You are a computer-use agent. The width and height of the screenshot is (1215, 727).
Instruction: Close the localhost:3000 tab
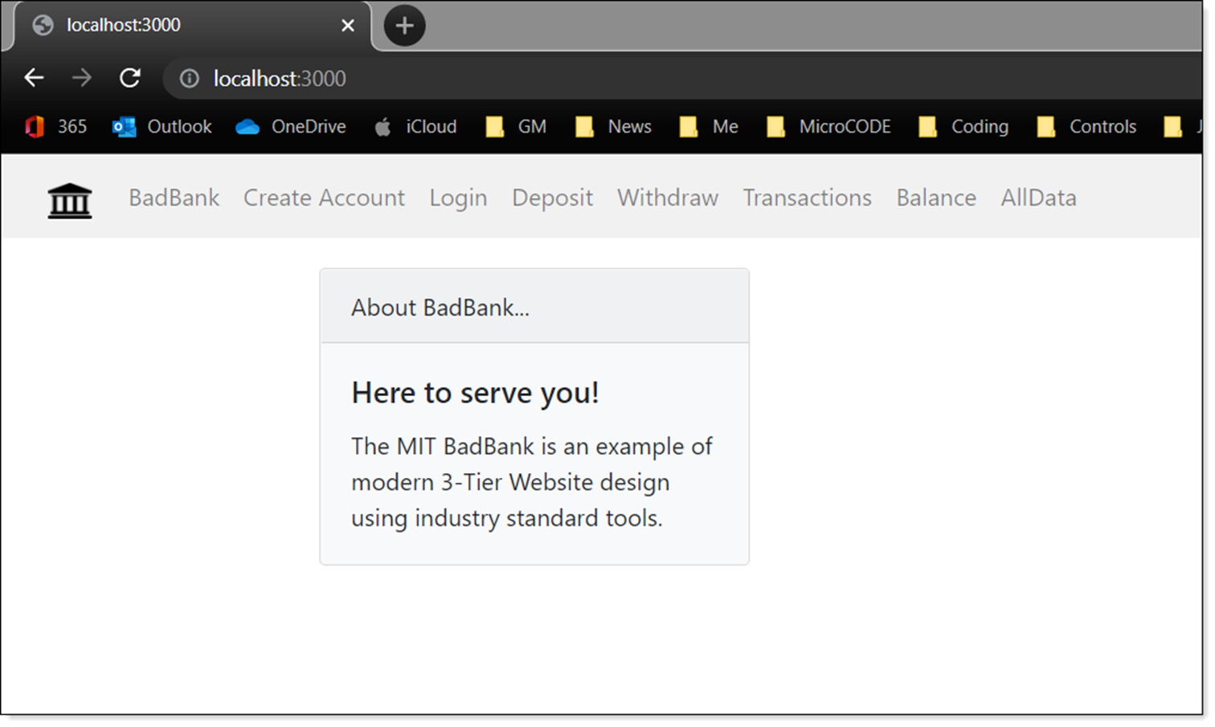(x=348, y=26)
